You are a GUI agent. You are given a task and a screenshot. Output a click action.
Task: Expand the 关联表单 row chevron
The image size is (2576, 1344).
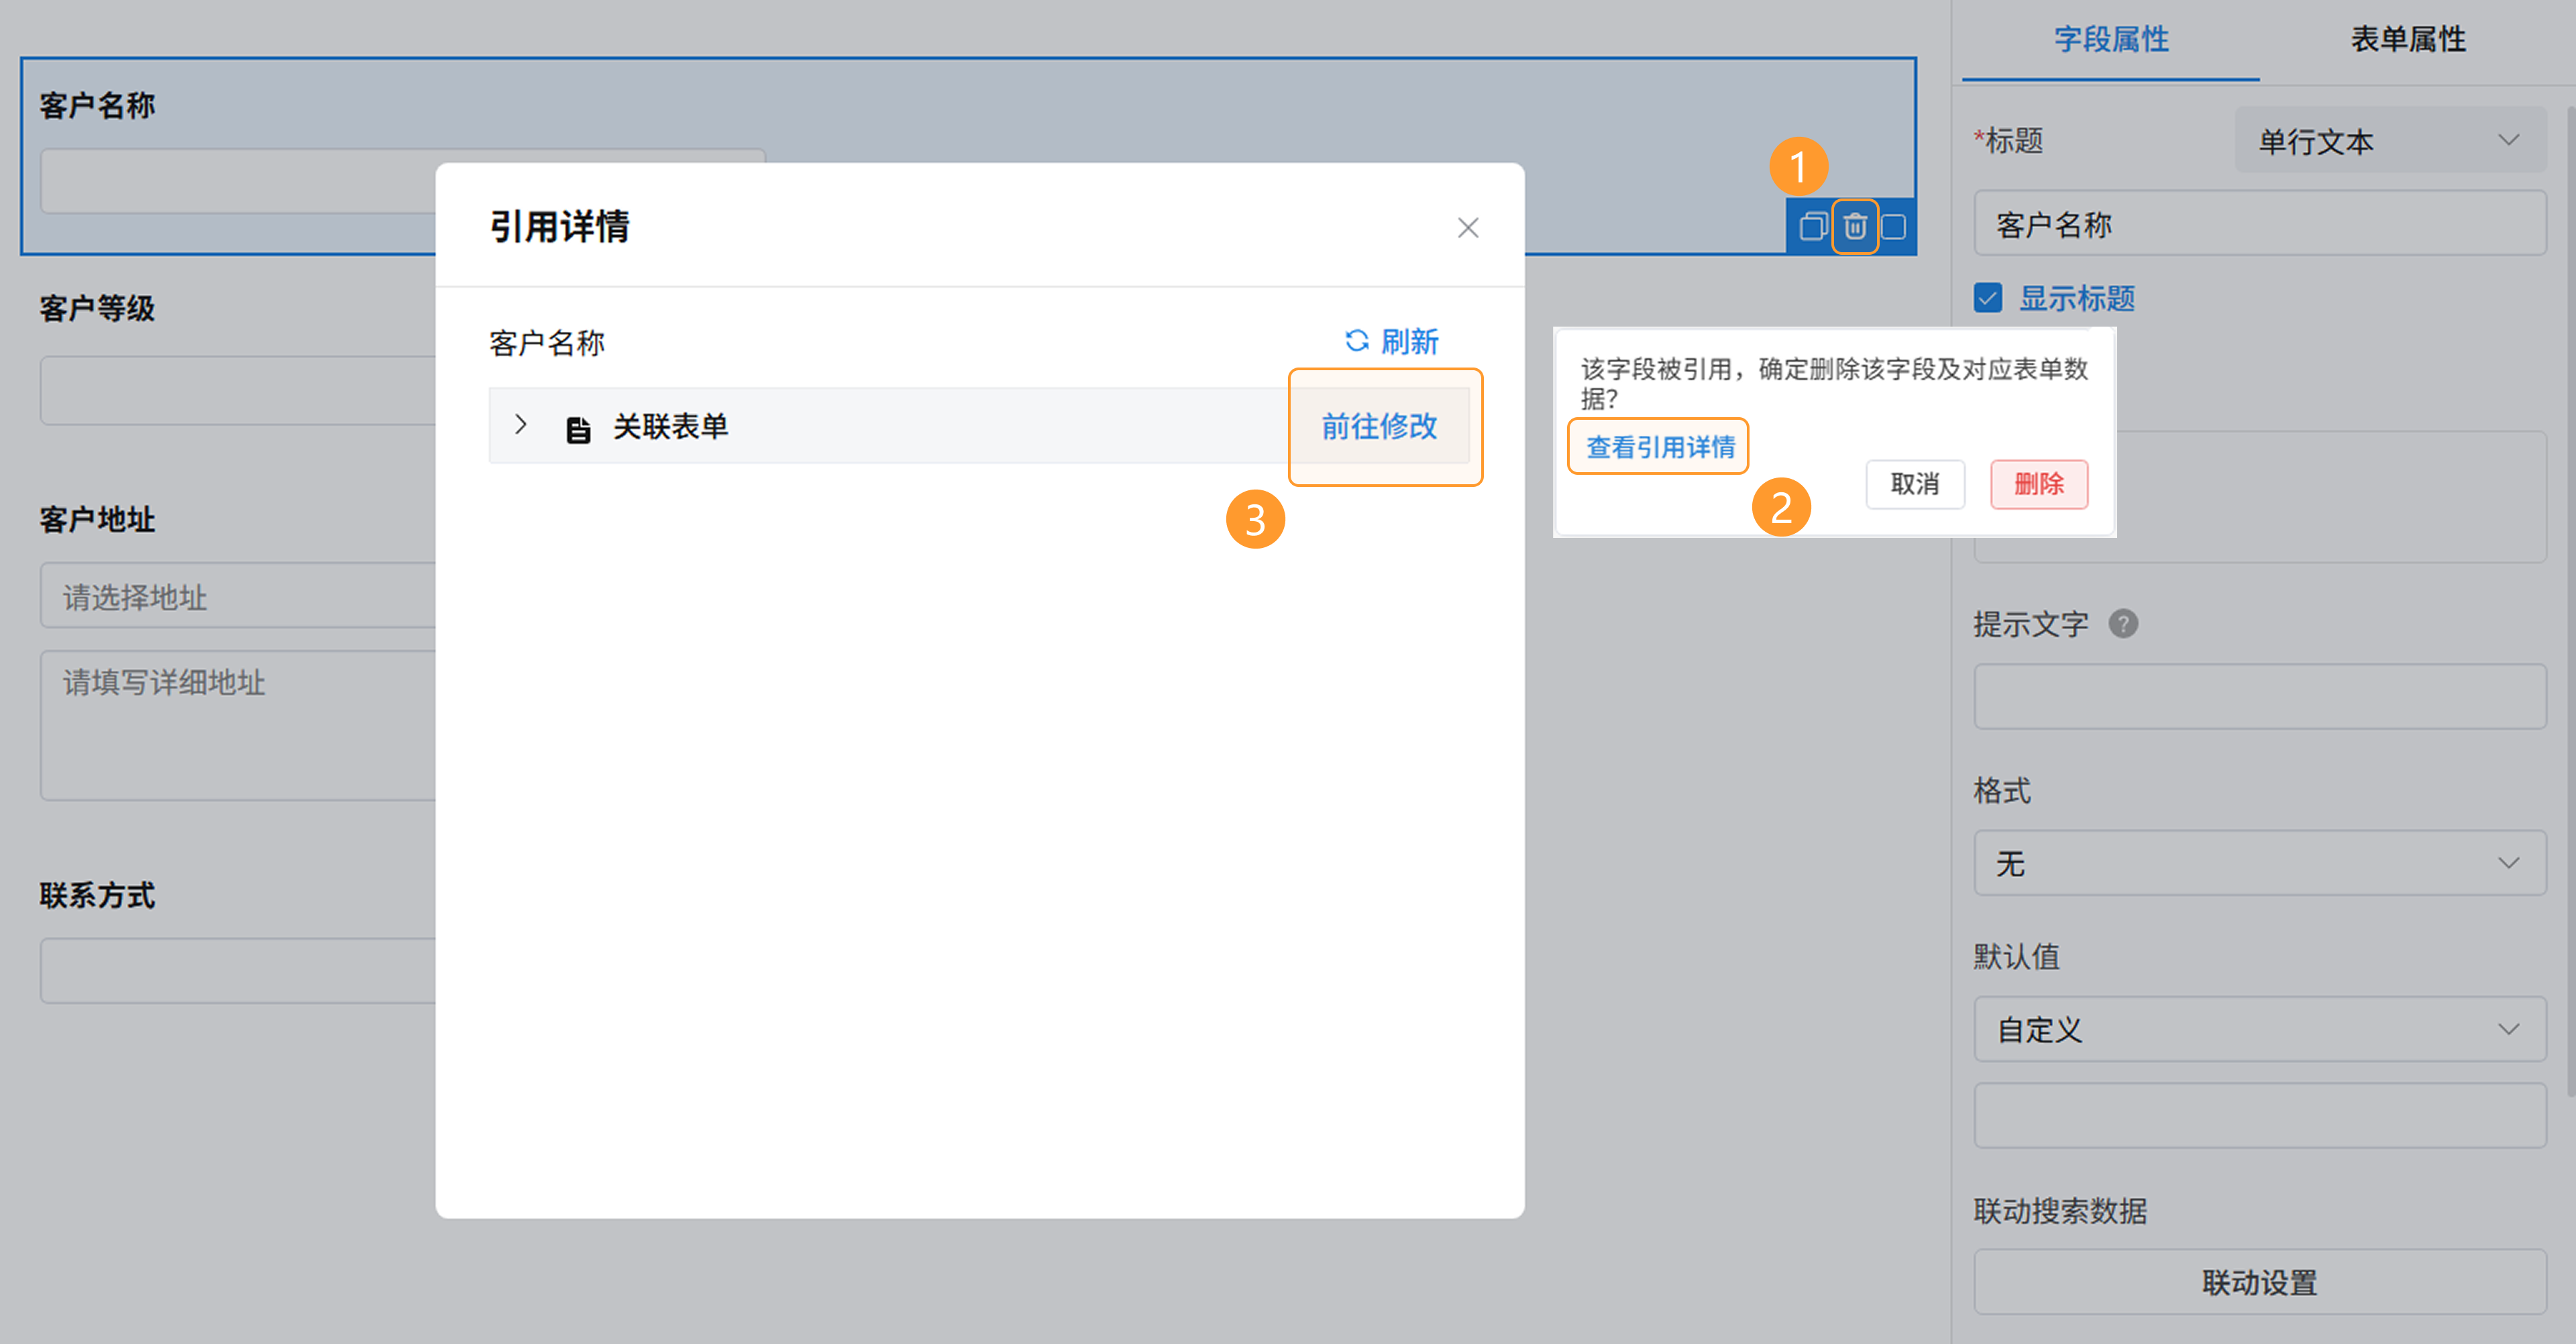coord(521,425)
